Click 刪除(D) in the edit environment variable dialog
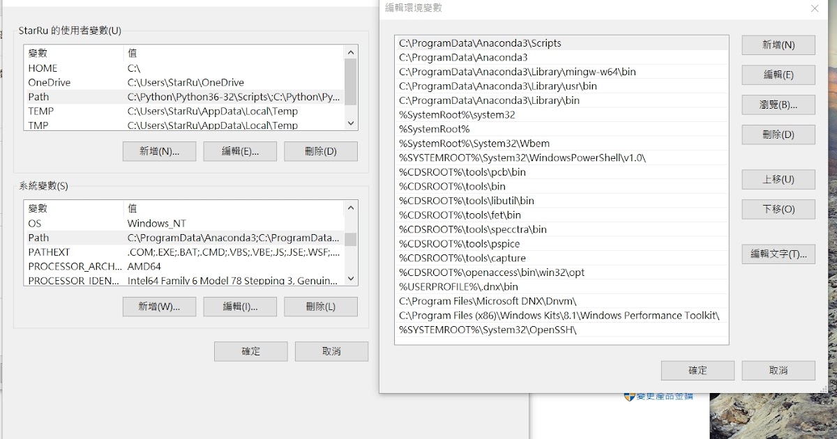The width and height of the screenshot is (837, 439). pos(778,134)
